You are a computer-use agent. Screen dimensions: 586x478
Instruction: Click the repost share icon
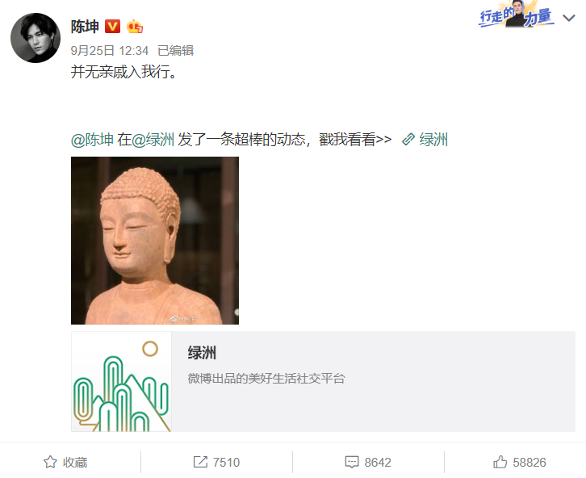200,463
